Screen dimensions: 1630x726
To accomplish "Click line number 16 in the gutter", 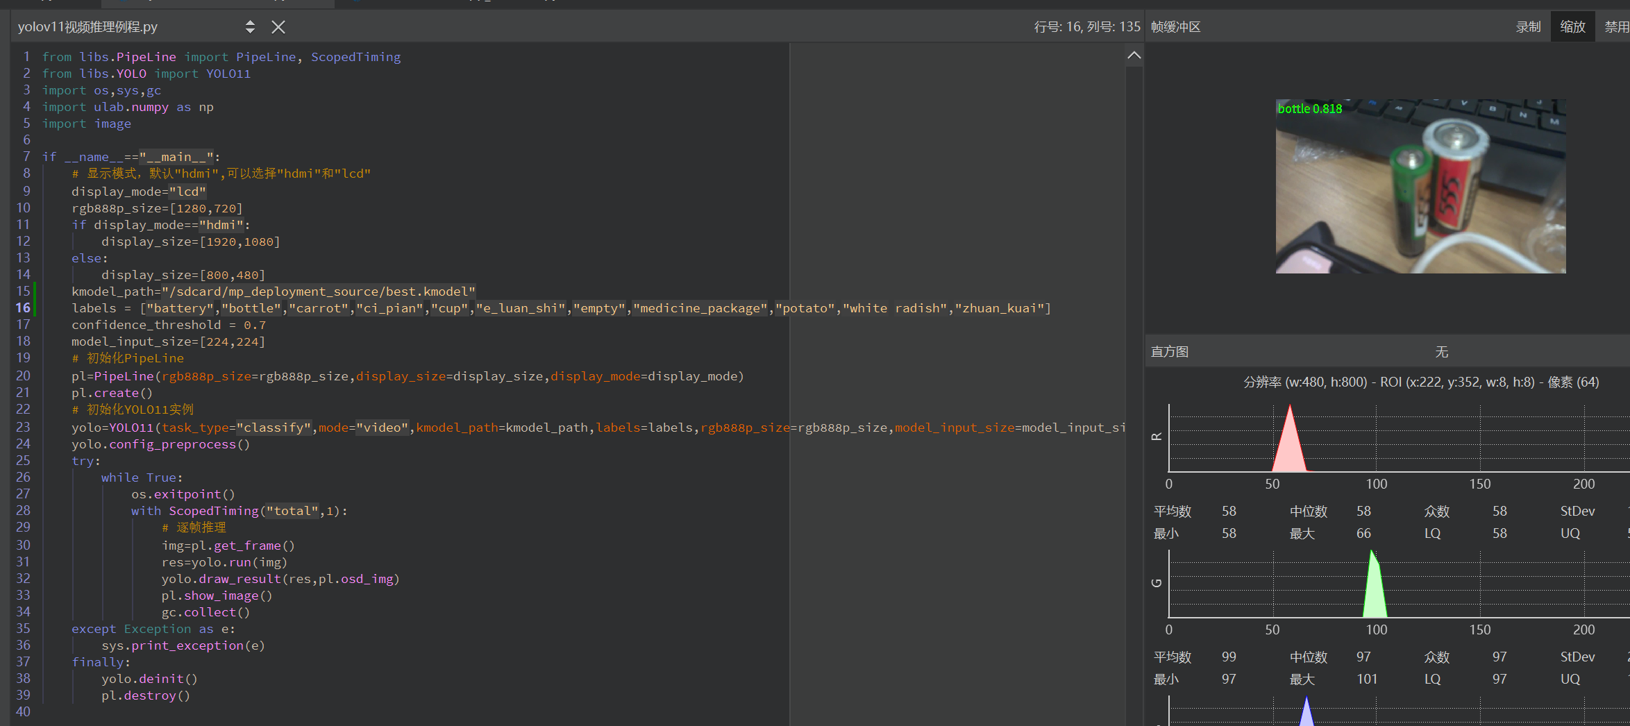I will [x=23, y=308].
